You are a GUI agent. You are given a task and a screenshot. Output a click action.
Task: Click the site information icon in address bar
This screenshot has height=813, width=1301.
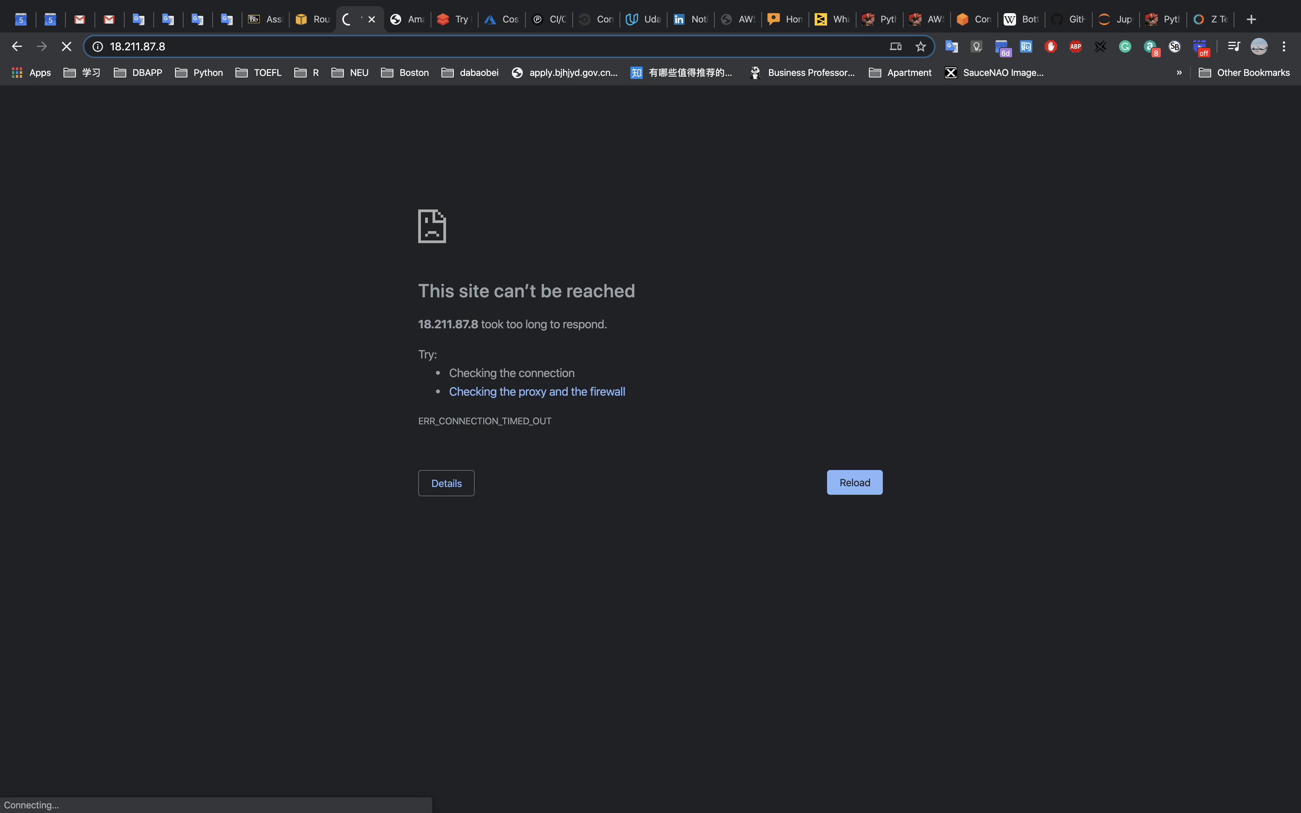[x=98, y=47]
